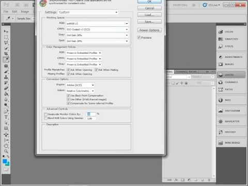
Task: Toggle Compensate for Scene-referred Profiles
Action: click(x=68, y=103)
